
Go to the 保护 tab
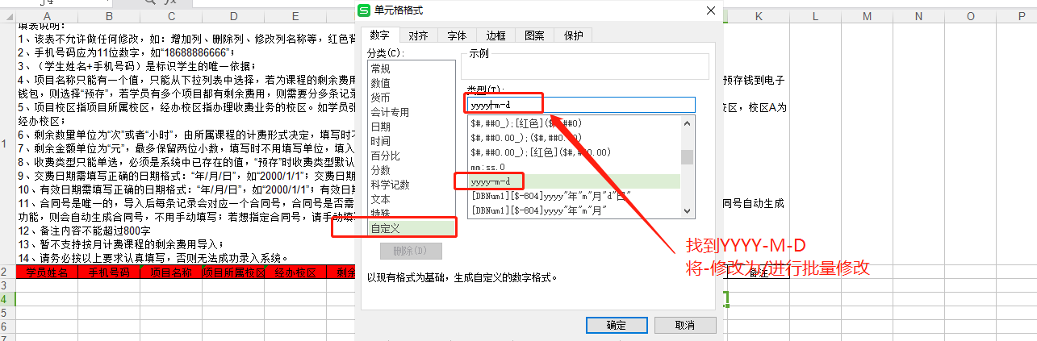point(573,35)
